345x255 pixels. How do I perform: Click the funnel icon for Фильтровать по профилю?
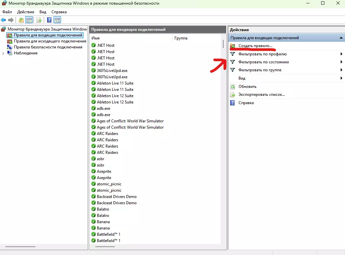(x=233, y=54)
